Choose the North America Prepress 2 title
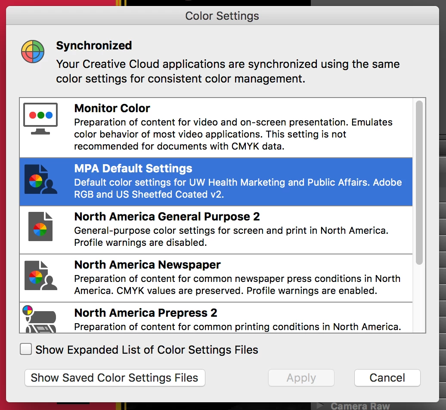Image resolution: width=446 pixels, height=410 pixels. 146,313
